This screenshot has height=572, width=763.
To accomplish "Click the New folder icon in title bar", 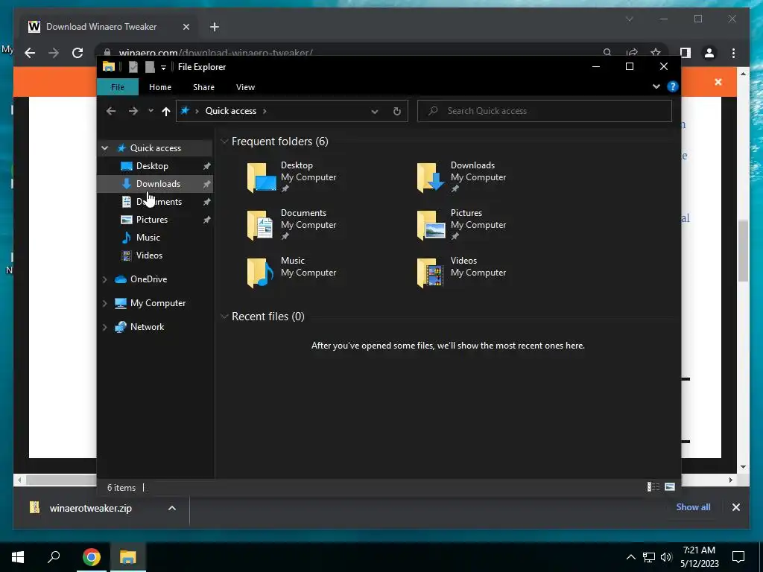I will click(150, 67).
